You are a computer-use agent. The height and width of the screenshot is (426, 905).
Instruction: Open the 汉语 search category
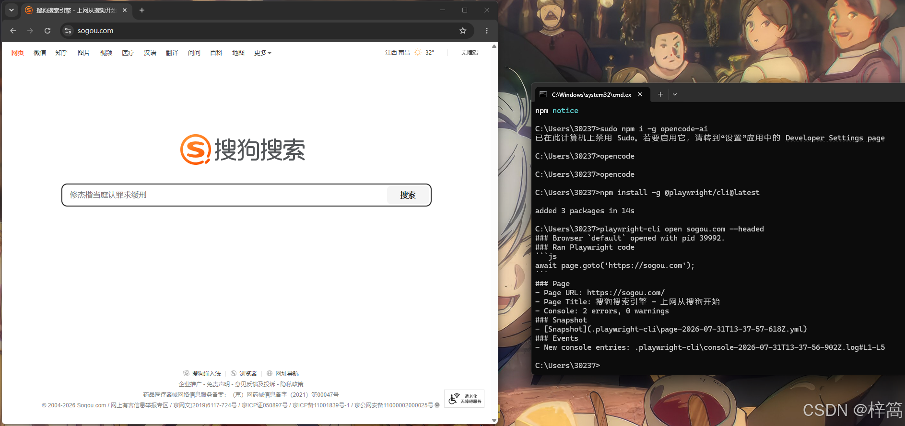point(150,53)
